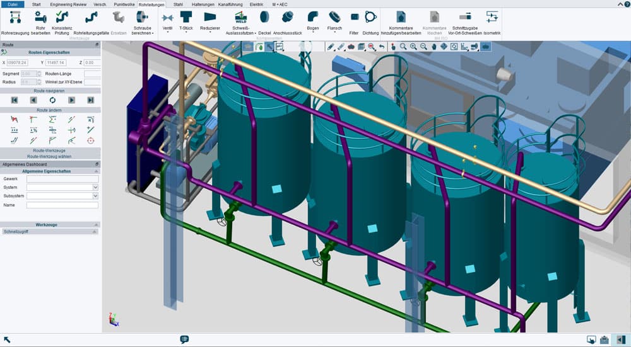Open the Engineering Review tab
Screen dimensions: 631x347
(68, 4)
